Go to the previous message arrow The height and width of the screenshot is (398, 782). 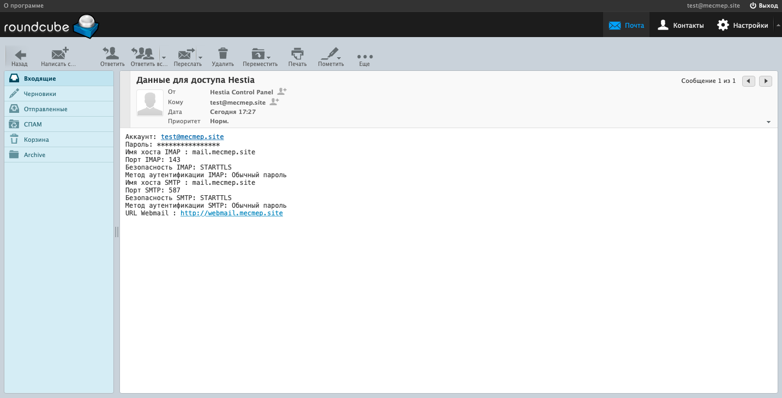749,81
